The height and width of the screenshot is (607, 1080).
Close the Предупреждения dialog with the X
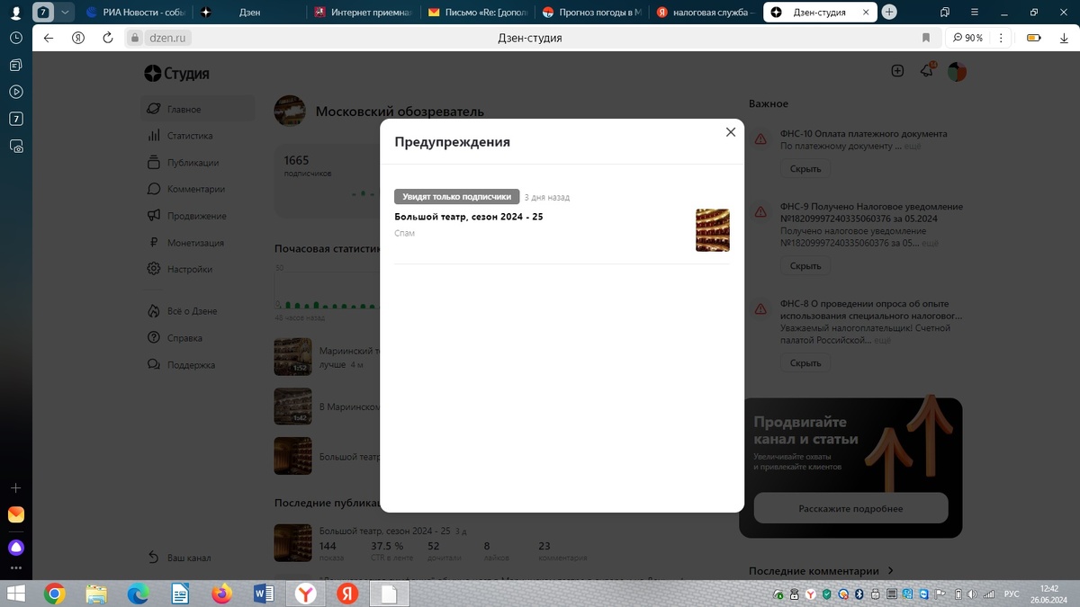731,132
